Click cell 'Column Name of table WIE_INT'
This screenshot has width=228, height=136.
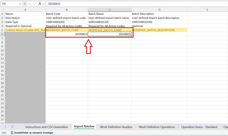pyautogui.click(x=25, y=30)
